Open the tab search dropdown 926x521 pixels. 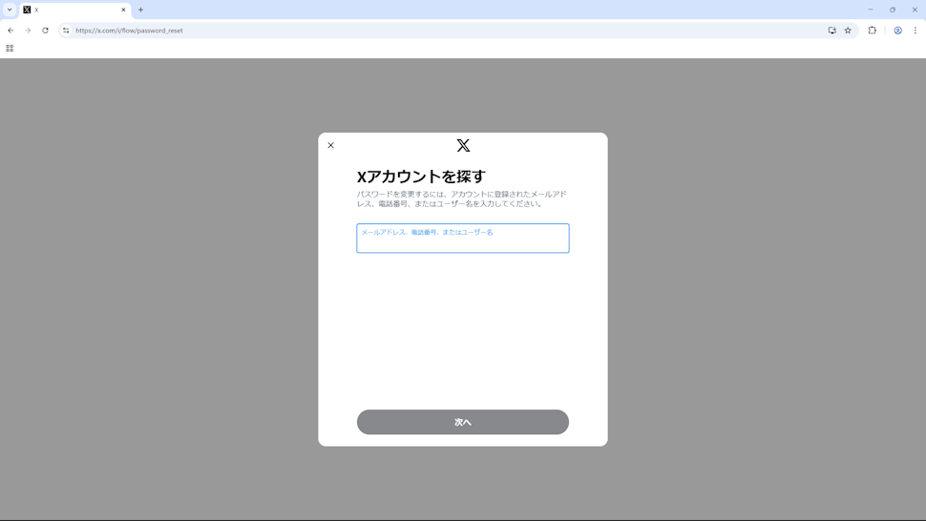pyautogui.click(x=10, y=10)
